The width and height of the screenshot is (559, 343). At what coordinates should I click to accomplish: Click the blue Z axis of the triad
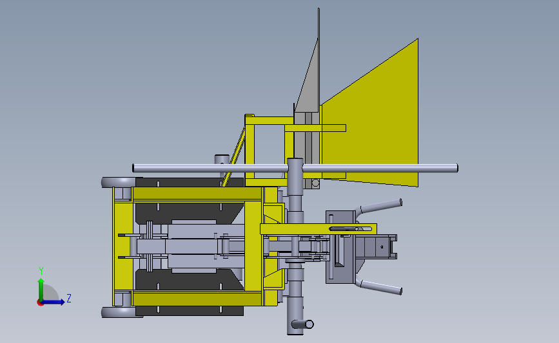[x=54, y=302]
